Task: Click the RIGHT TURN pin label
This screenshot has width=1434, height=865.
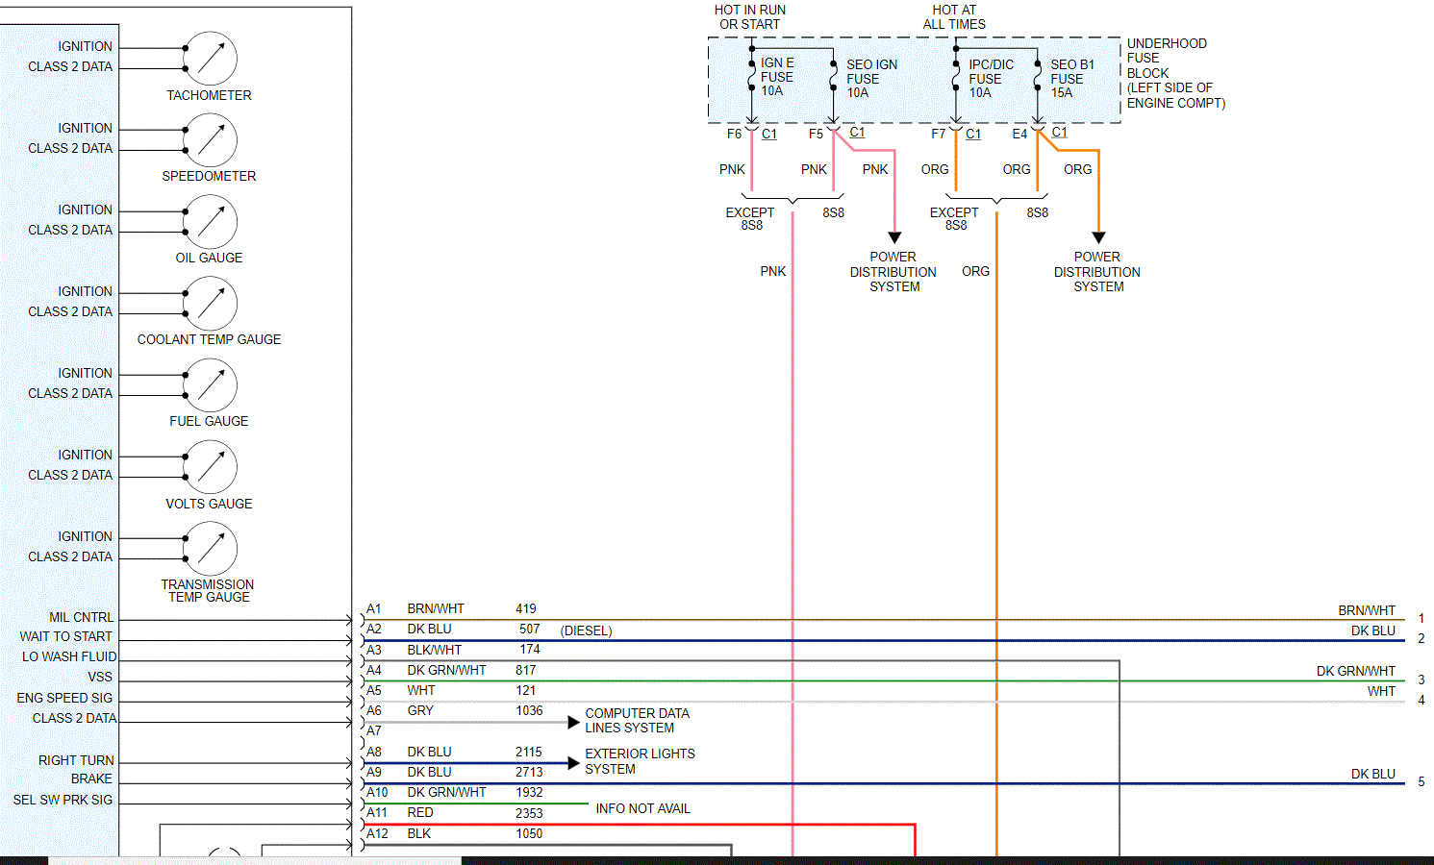Action: [x=76, y=760]
